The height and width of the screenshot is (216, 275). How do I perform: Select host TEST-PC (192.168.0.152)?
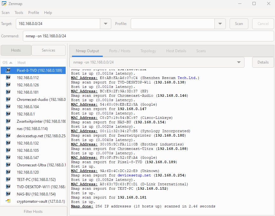(33, 179)
